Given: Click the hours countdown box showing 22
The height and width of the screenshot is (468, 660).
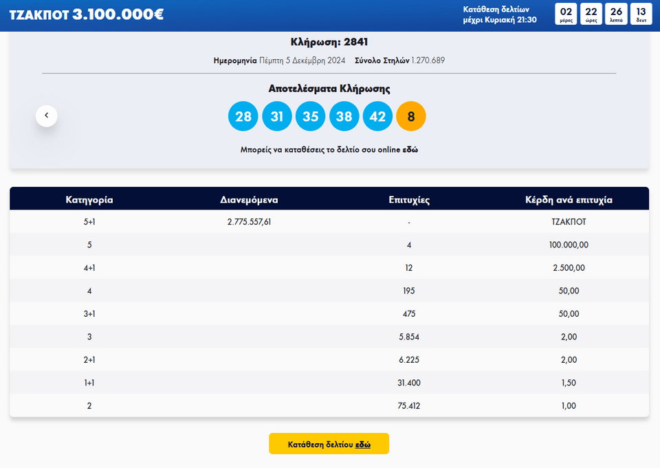Looking at the screenshot, I should (x=591, y=14).
